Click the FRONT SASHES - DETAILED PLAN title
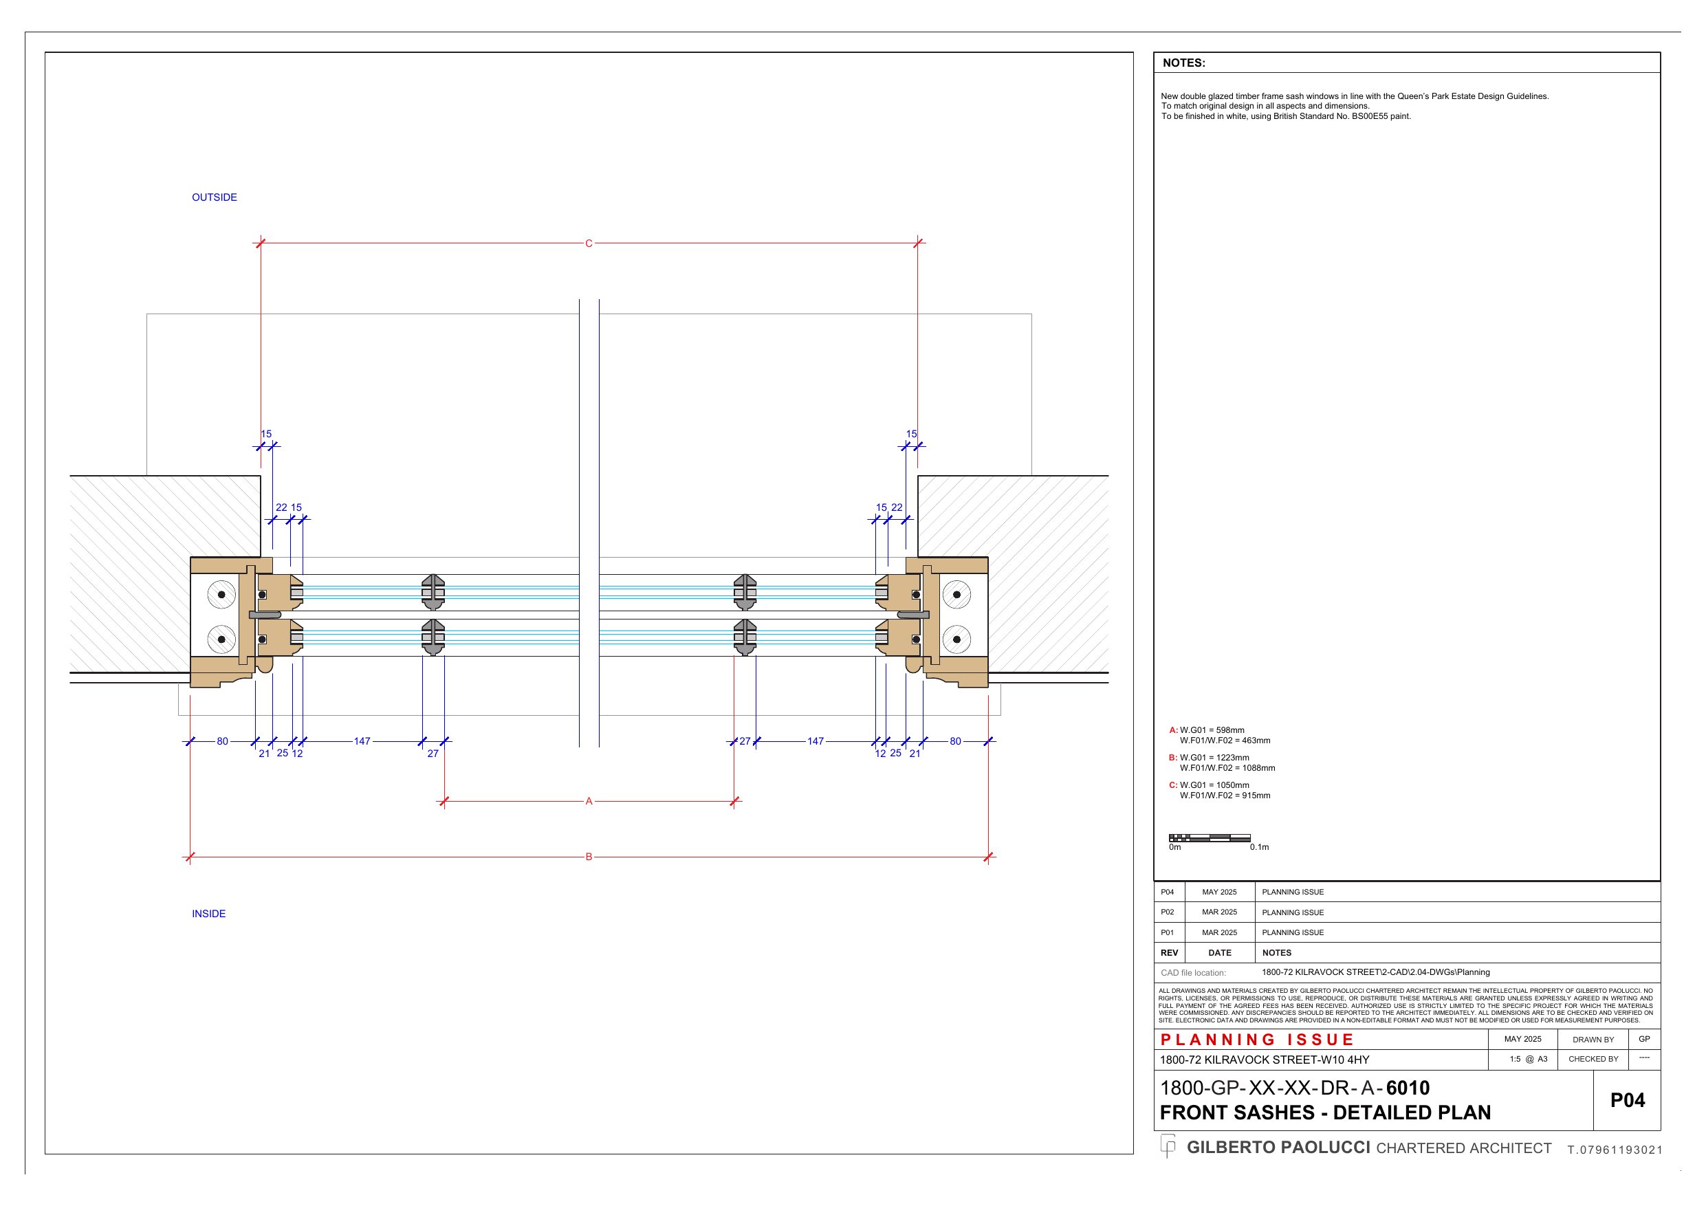 (x=1325, y=1112)
